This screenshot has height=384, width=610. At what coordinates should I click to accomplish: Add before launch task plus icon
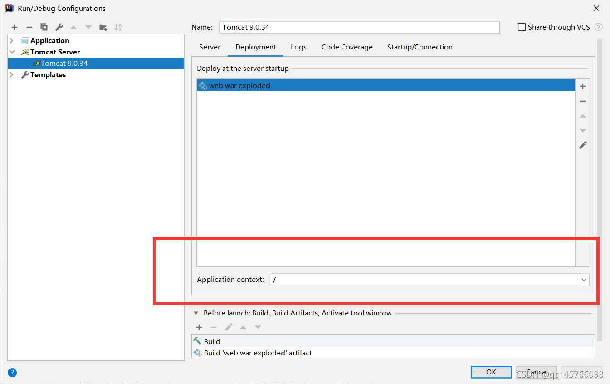(x=199, y=327)
